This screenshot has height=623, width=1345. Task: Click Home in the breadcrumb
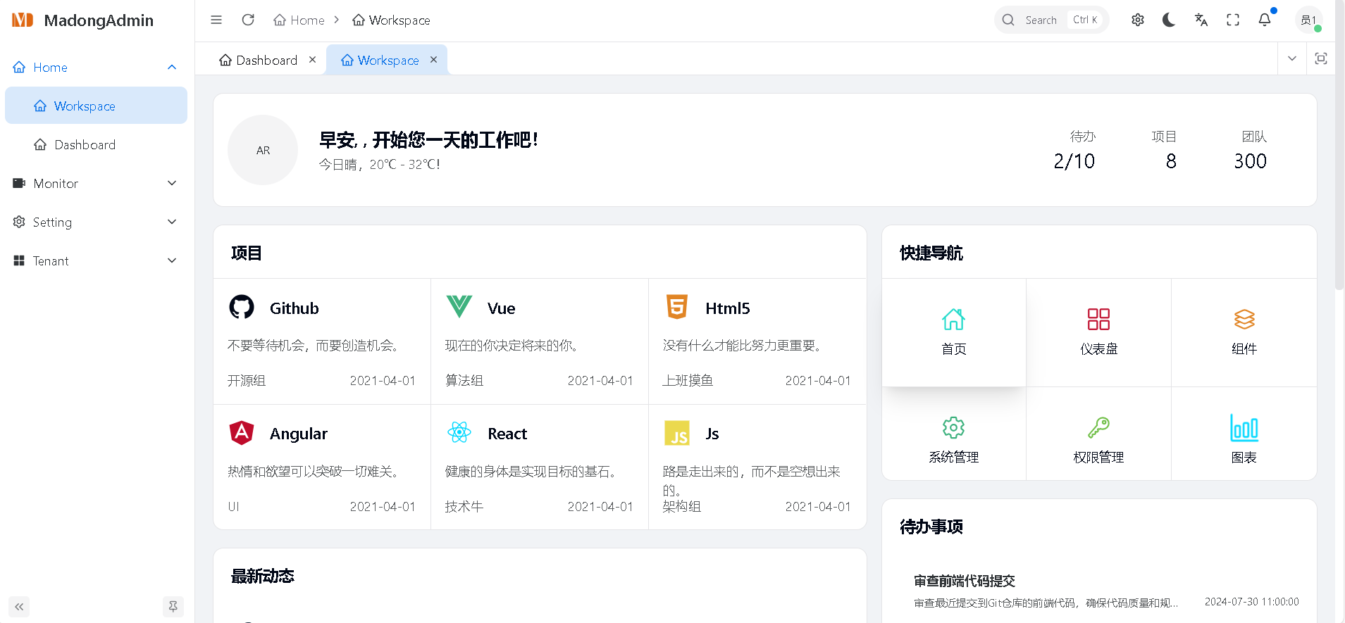pyautogui.click(x=299, y=20)
